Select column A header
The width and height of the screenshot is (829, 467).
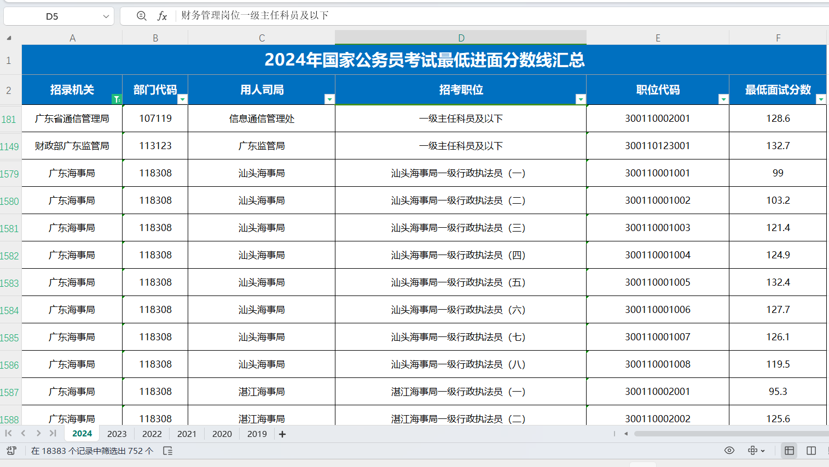pyautogui.click(x=72, y=38)
